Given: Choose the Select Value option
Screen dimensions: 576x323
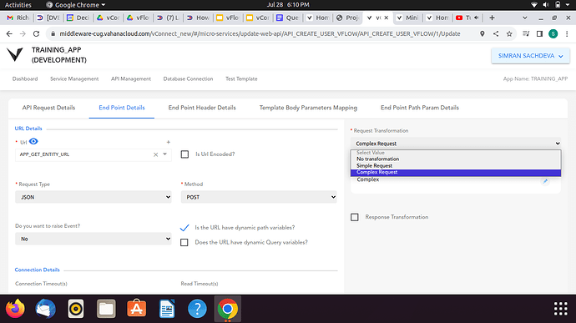Looking at the screenshot, I should tap(456, 153).
